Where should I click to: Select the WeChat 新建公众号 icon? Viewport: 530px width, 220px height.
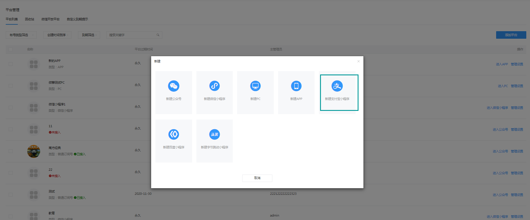coord(174,86)
